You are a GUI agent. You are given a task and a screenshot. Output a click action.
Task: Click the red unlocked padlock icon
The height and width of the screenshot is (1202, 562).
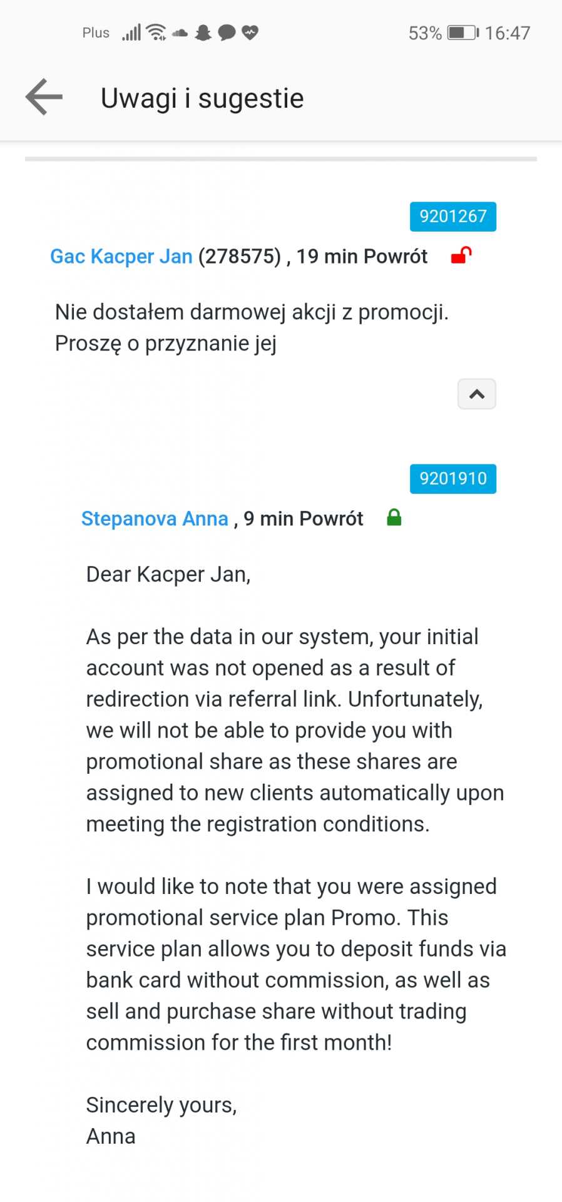tap(461, 255)
